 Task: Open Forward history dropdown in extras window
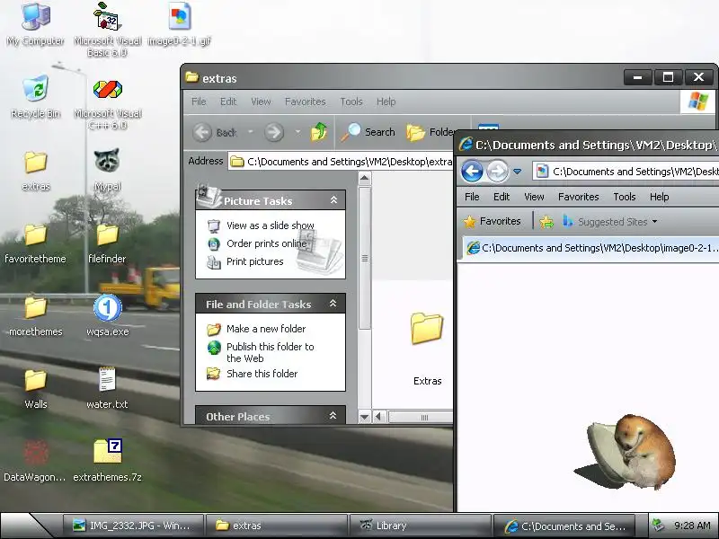[297, 132]
